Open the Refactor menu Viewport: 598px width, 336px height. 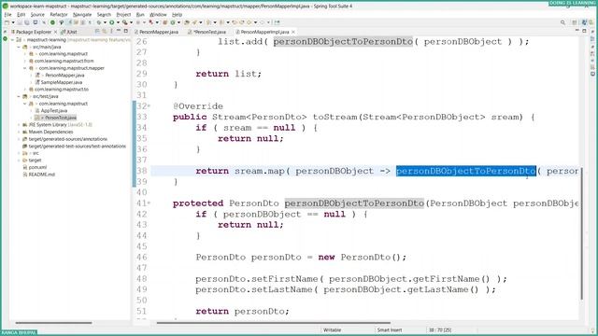pos(59,15)
